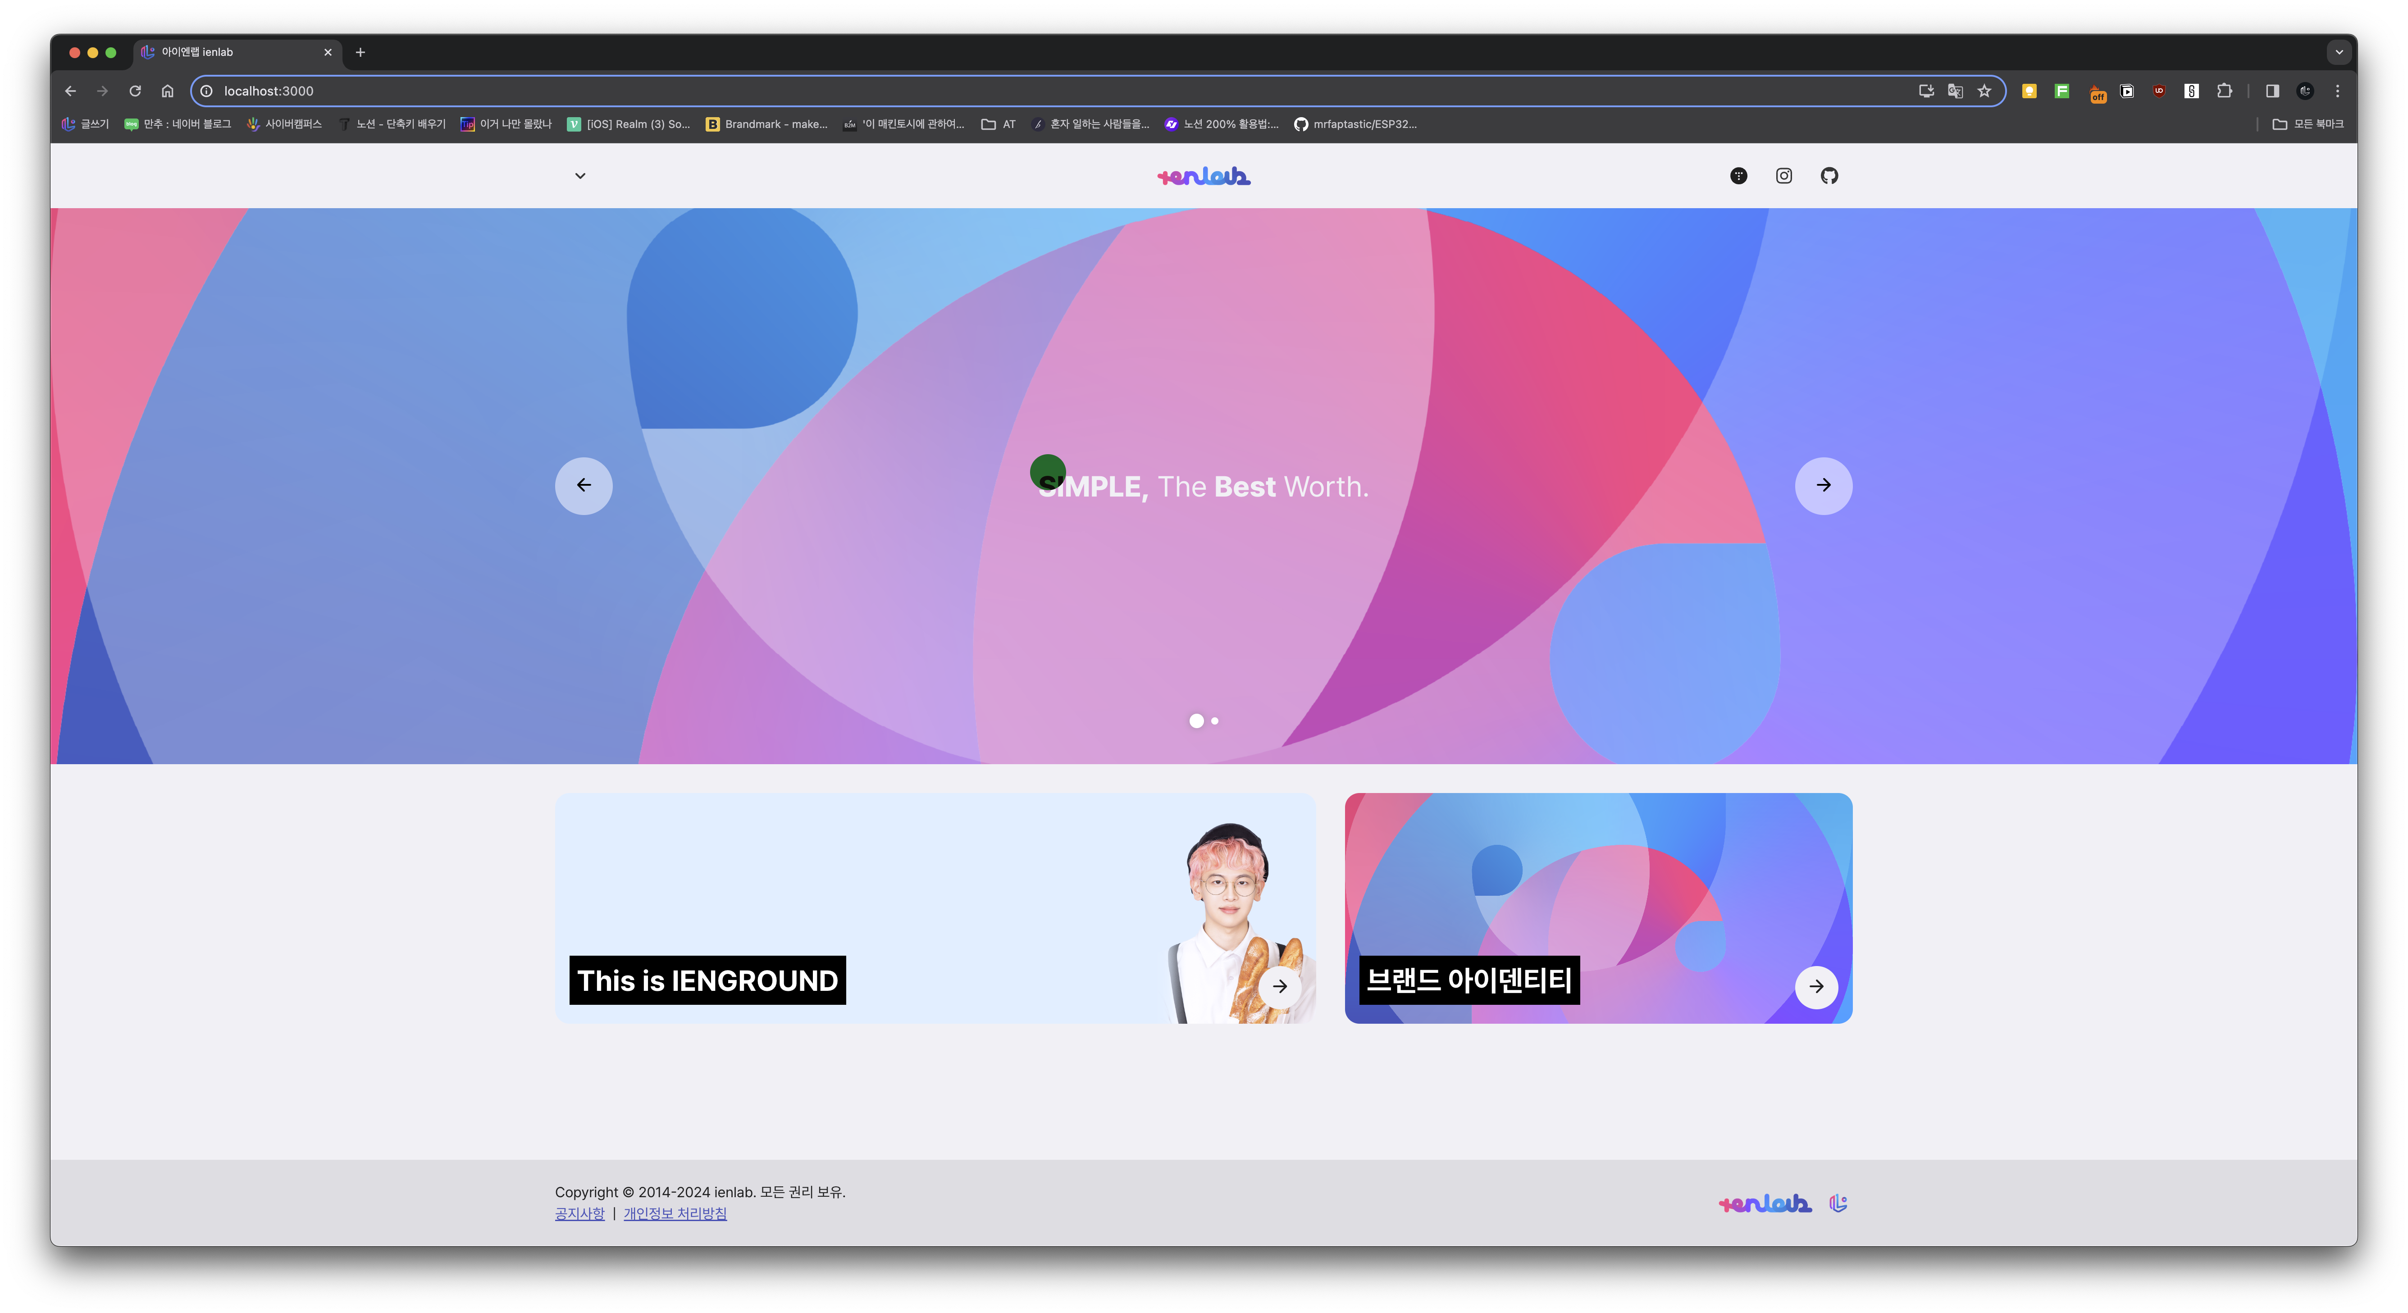Open the GitHub icon in site header

coord(1829,176)
